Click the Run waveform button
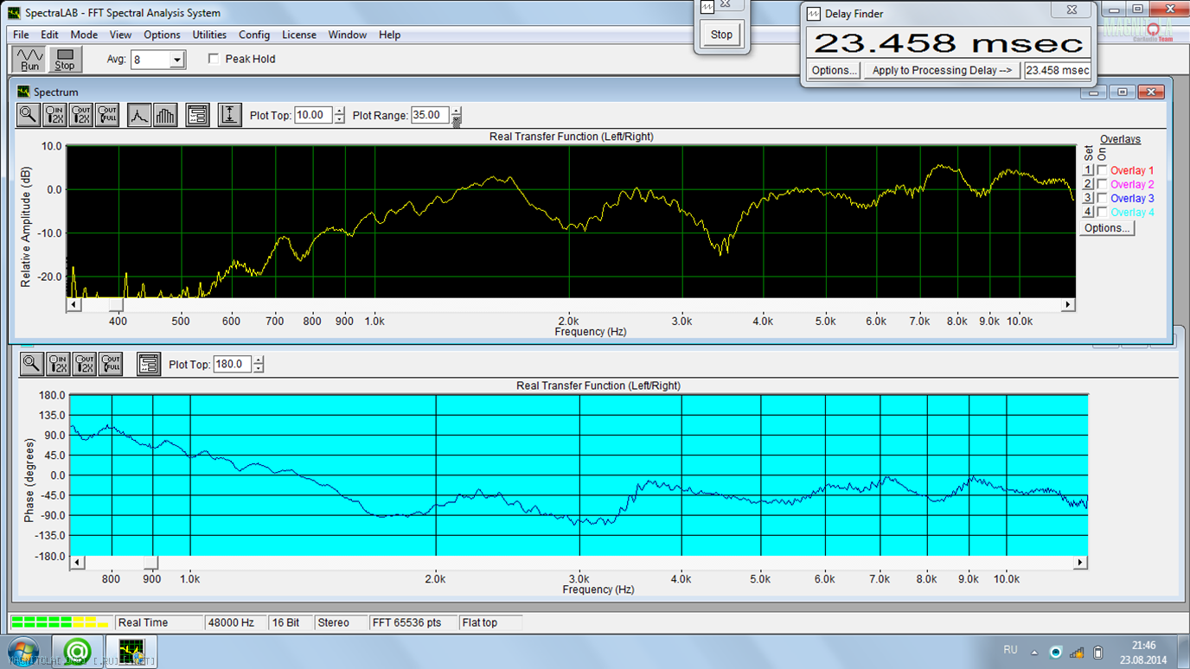The width and height of the screenshot is (1190, 669). [30, 59]
